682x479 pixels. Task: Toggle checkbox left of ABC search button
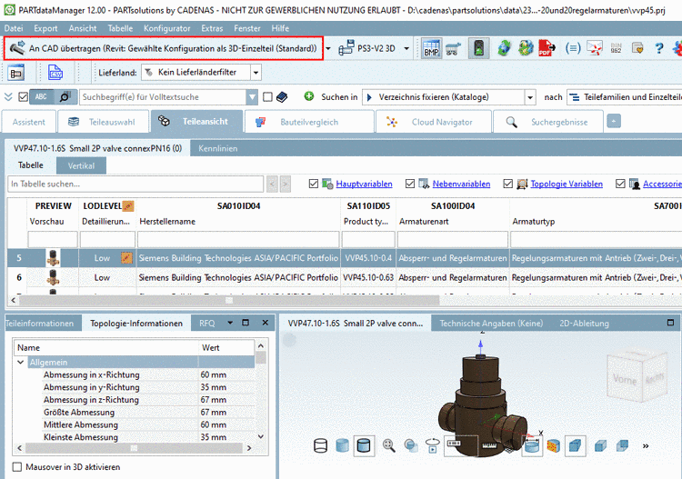24,97
